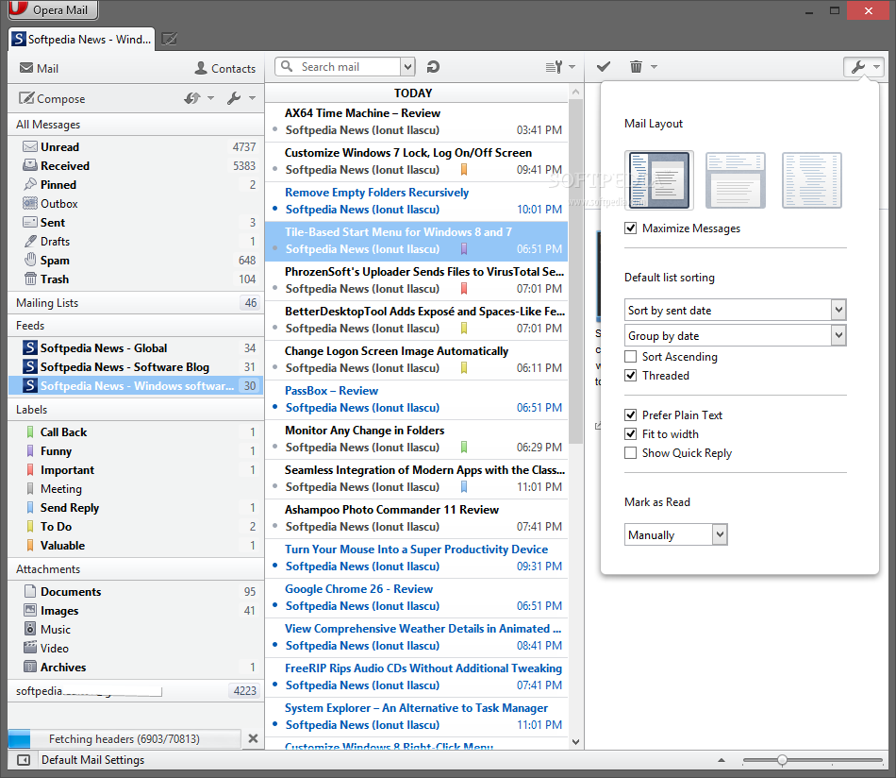Enable the Sort Ascending checkbox
896x778 pixels.
point(630,356)
